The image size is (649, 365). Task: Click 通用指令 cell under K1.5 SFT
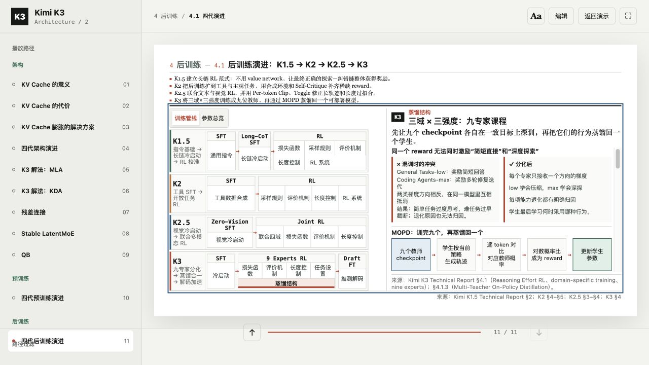[222, 156]
